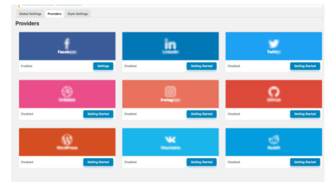Click the Disabled status under GitHub

(x=234, y=114)
